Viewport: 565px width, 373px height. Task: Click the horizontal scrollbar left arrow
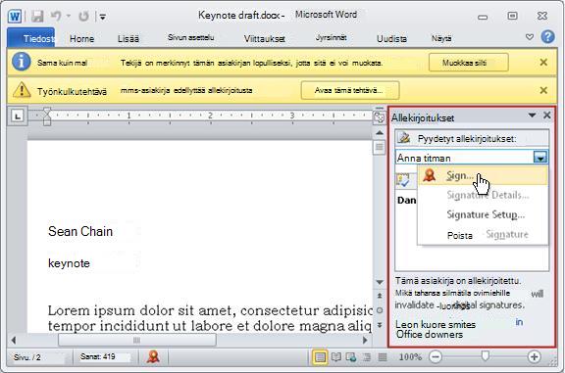[14, 341]
